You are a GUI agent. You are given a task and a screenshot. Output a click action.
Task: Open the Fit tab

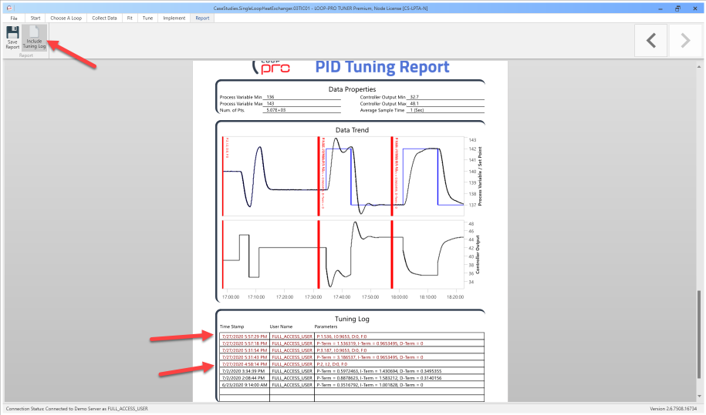pos(130,18)
